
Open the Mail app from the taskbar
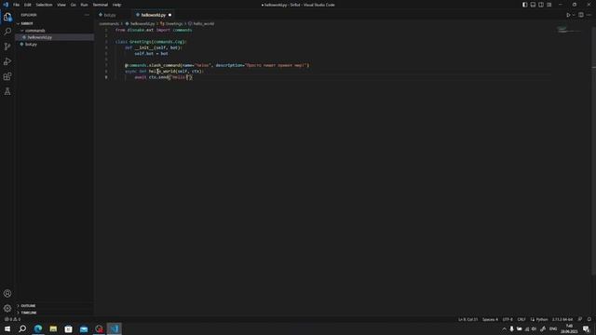point(84,328)
